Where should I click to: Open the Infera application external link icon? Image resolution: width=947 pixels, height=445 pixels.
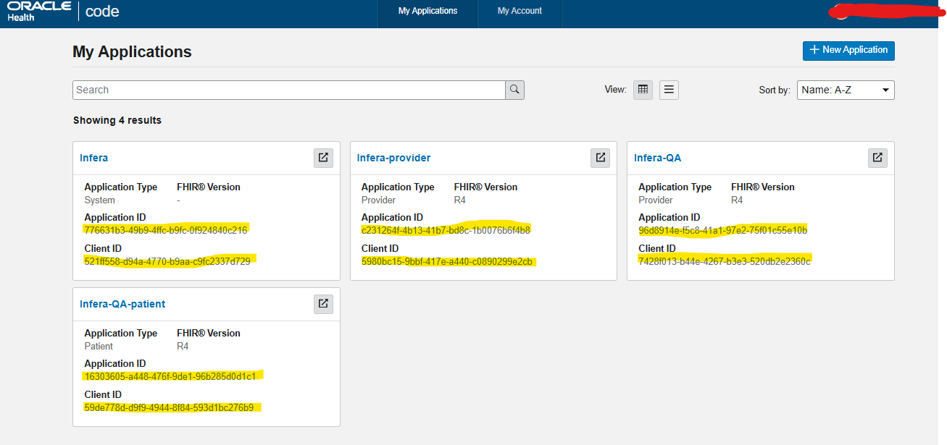click(x=323, y=158)
